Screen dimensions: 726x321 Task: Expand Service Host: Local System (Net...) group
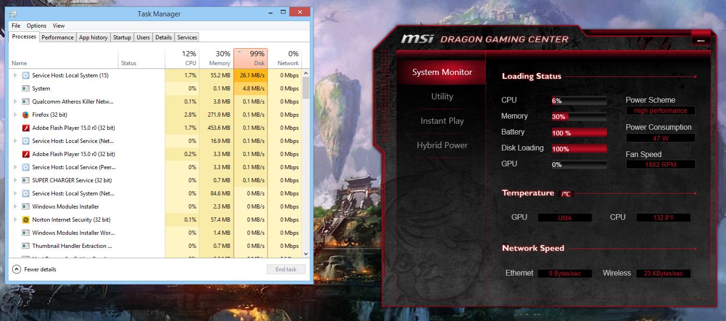[15, 194]
